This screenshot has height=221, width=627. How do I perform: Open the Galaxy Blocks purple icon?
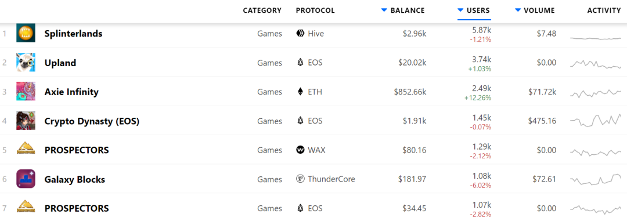[x=26, y=179]
